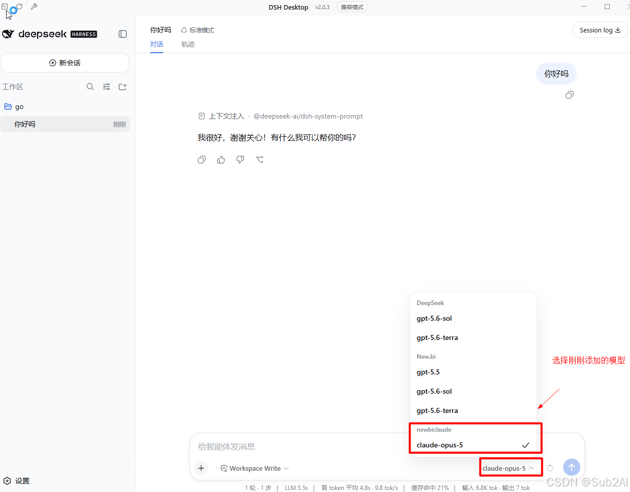Viewport: 630px width, 492px height.
Task: Click 首 token 平均 4.8s status entry
Action: pos(346,488)
